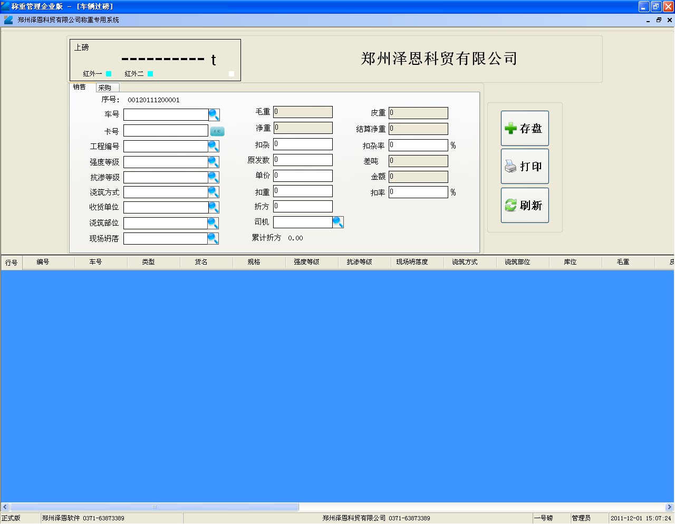Click the 抗渗等级 input field
The width and height of the screenshot is (675, 524).
point(166,177)
